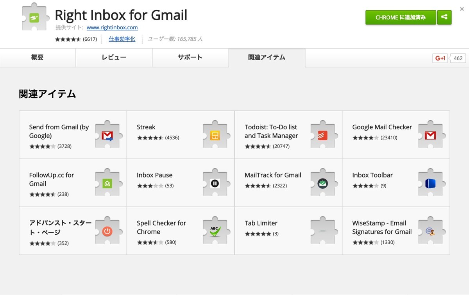469x295 pixels.
Task: Click the Tab Limiter extension icon
Action: (324, 231)
